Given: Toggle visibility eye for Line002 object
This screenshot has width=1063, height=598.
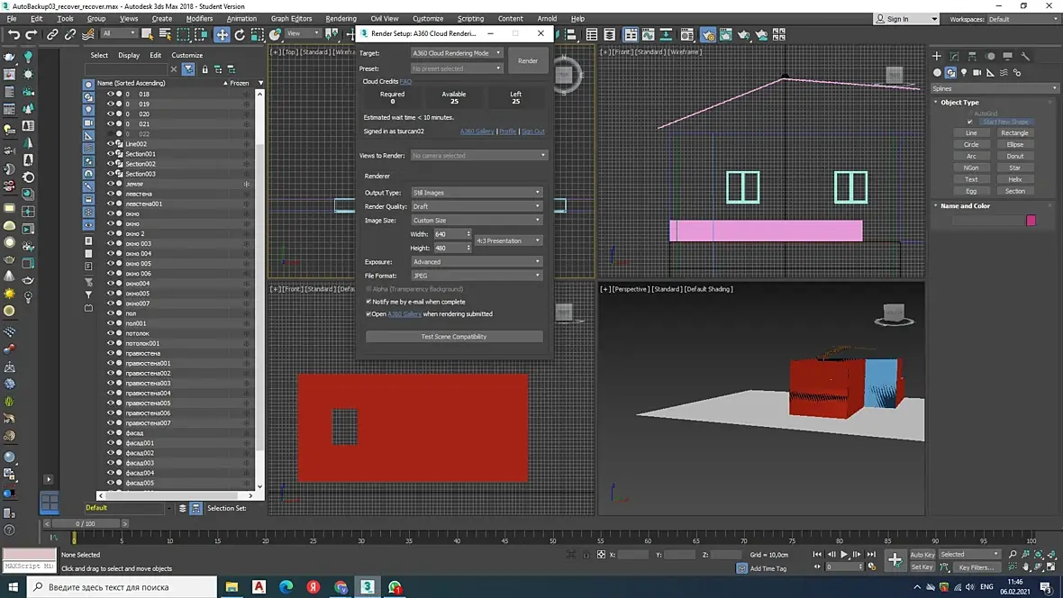Looking at the screenshot, I should 111,144.
